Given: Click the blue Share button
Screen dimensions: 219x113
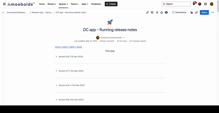Looking at the screenshot, I should (x=204, y=12).
